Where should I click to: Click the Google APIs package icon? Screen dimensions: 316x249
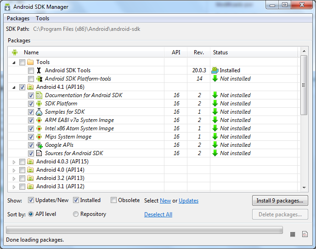coord(39,145)
